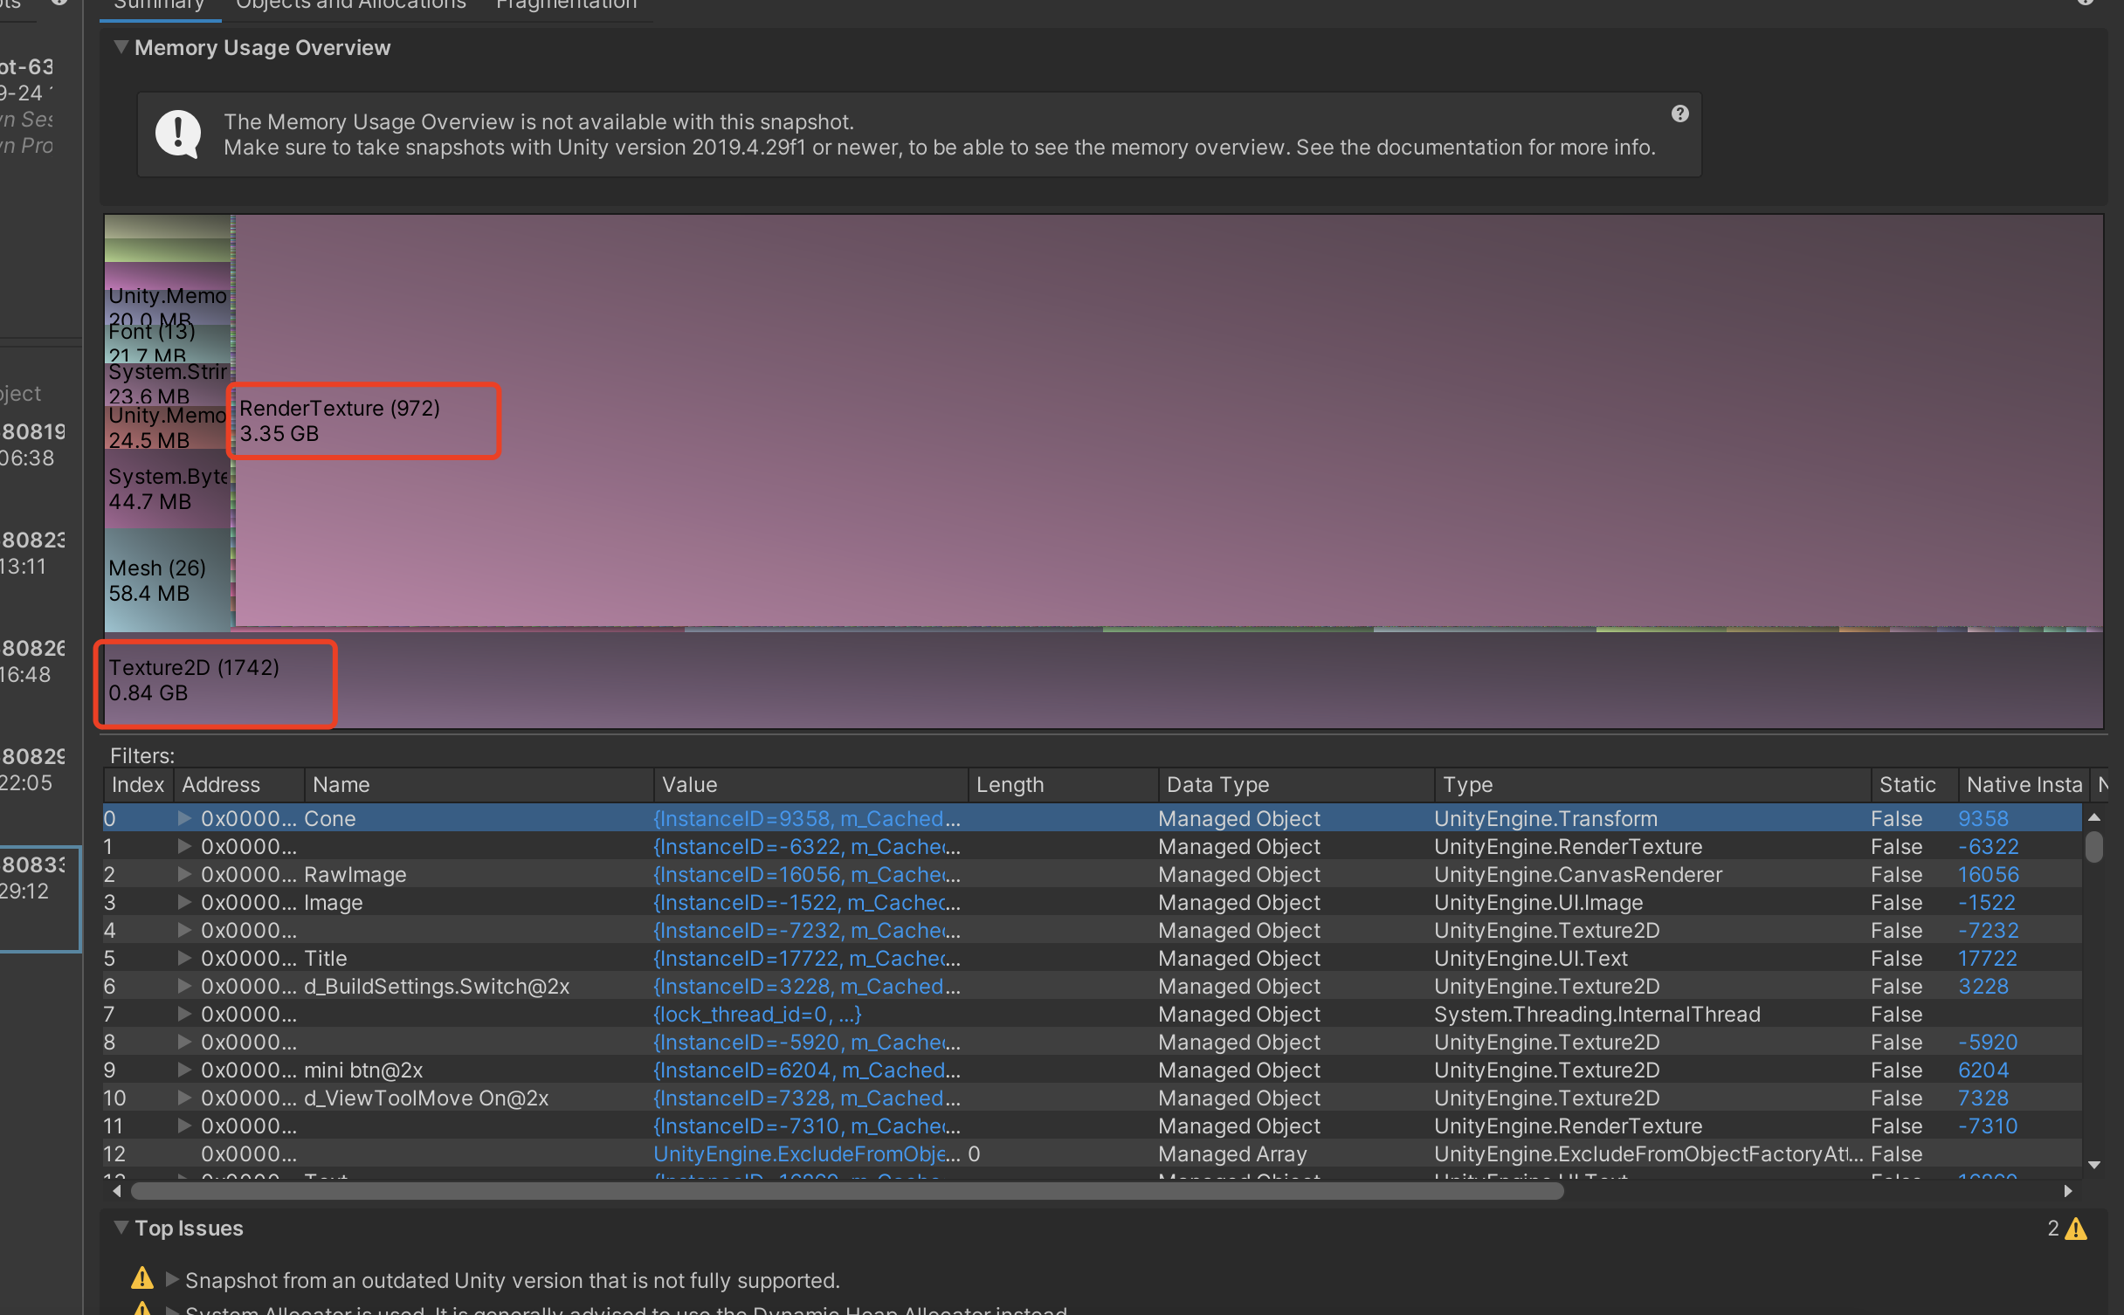Sort the table by the Type column header
Image resolution: width=2124 pixels, height=1315 pixels.
(x=1467, y=784)
